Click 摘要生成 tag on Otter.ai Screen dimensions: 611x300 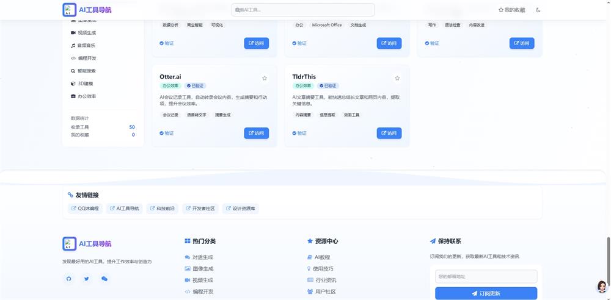coord(222,115)
